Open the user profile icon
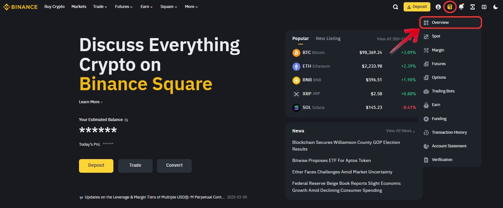This screenshot has height=208, width=503. 438,7
